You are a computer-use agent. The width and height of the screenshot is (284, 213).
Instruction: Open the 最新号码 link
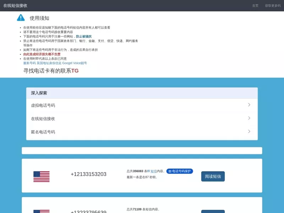(29, 63)
